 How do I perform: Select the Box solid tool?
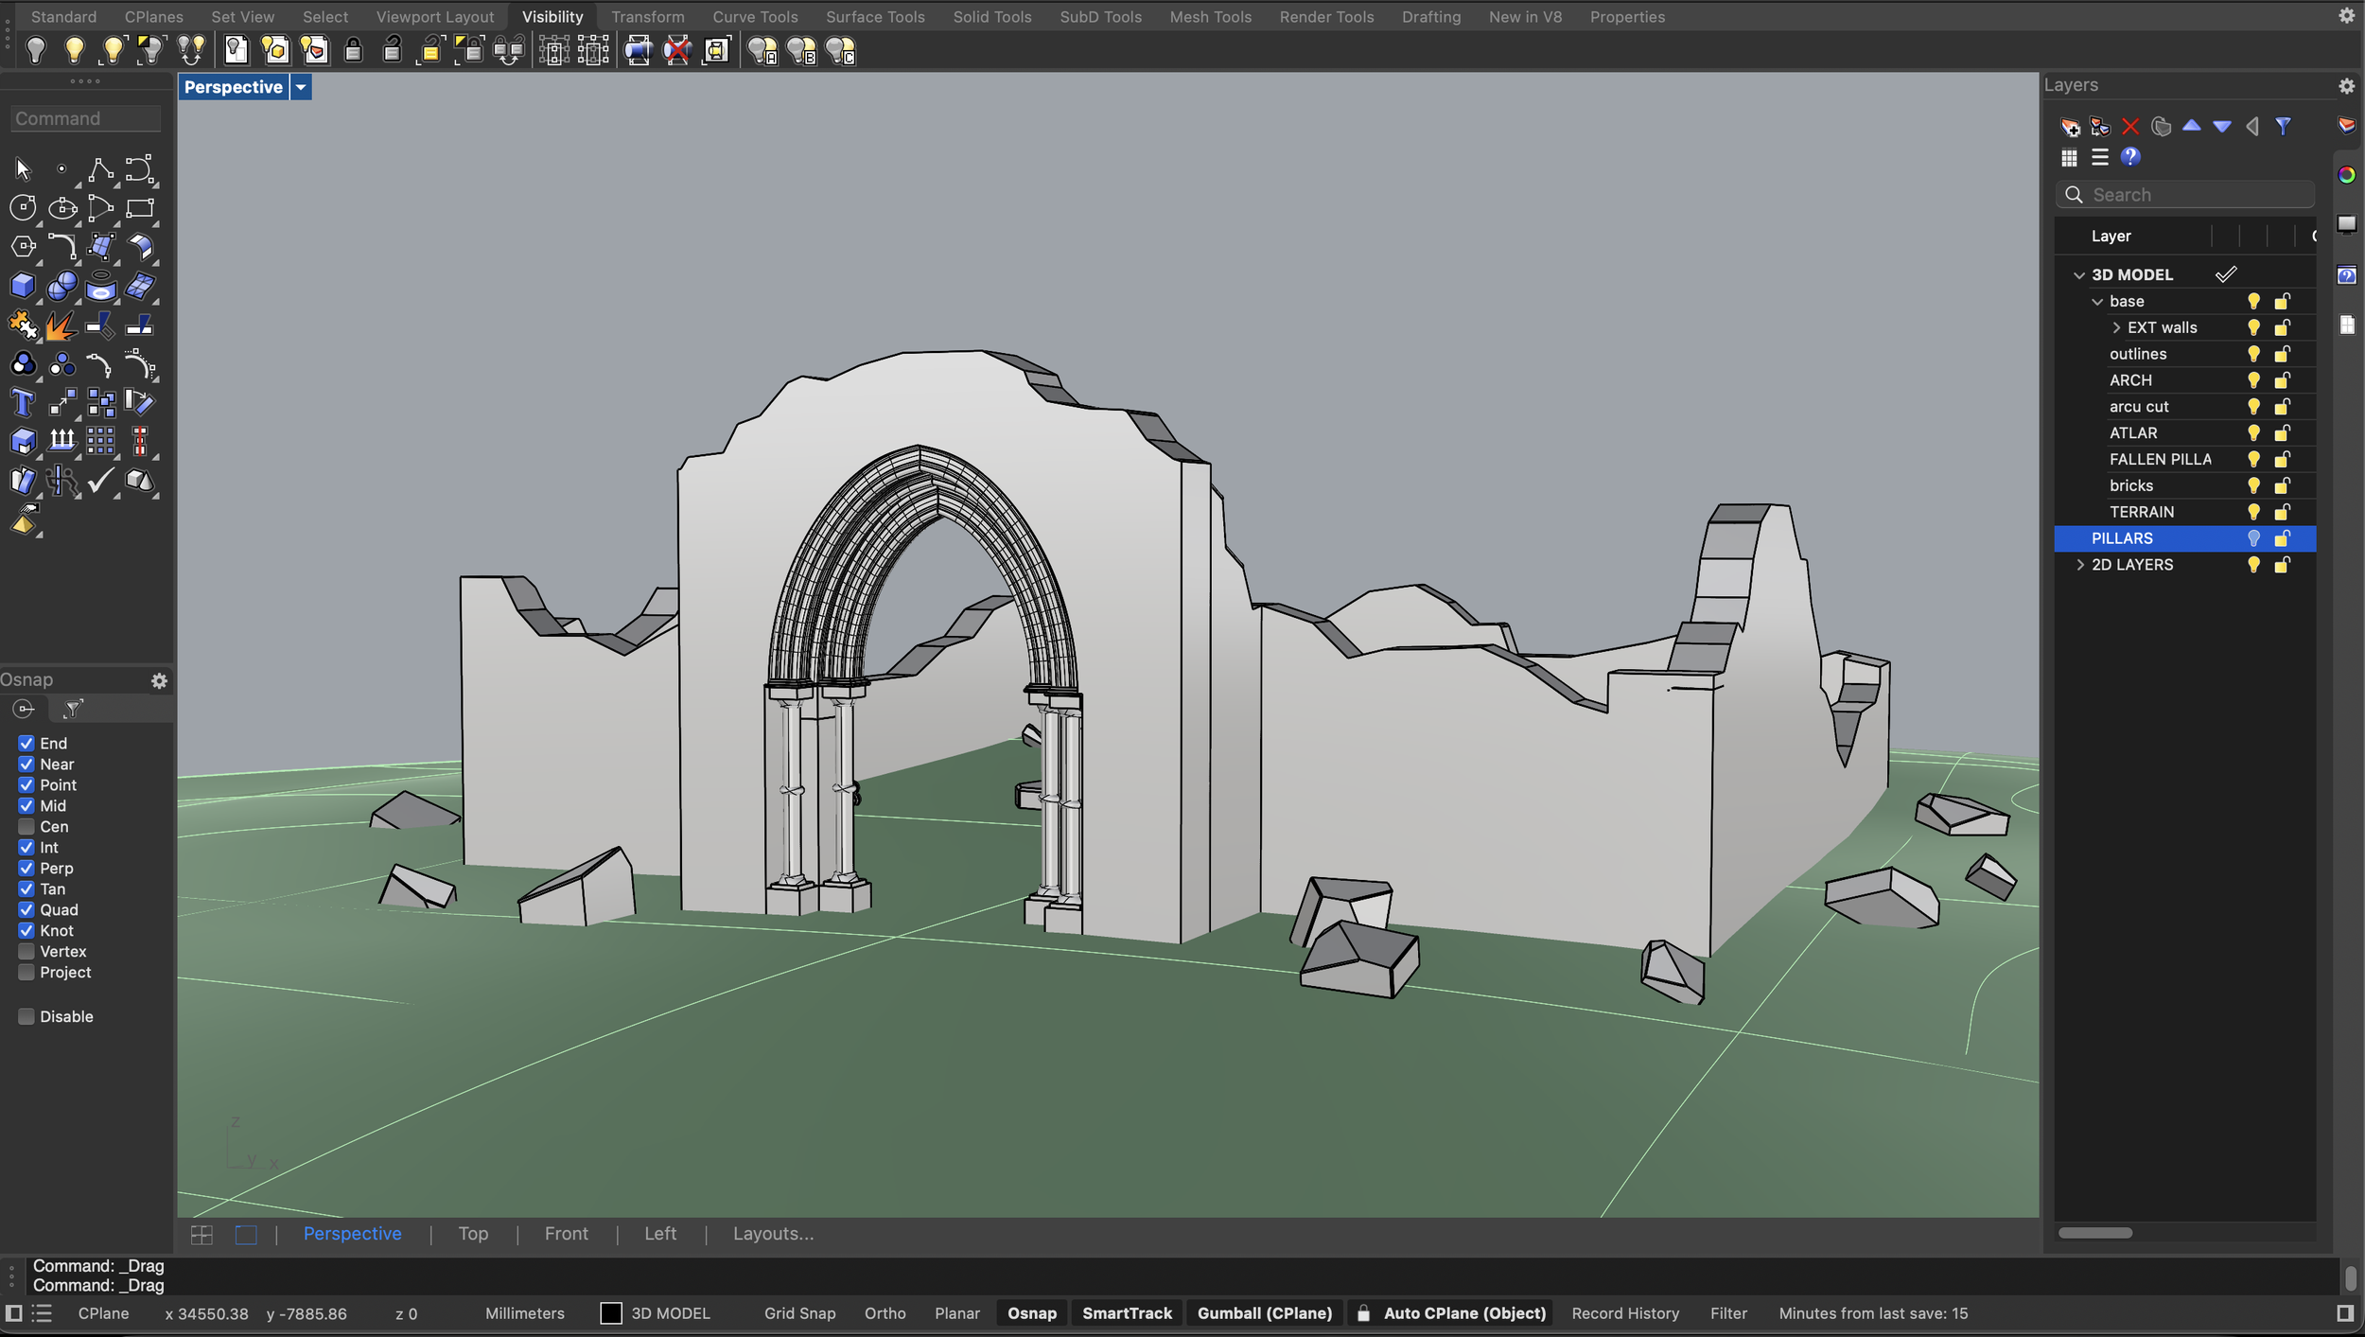(x=22, y=286)
